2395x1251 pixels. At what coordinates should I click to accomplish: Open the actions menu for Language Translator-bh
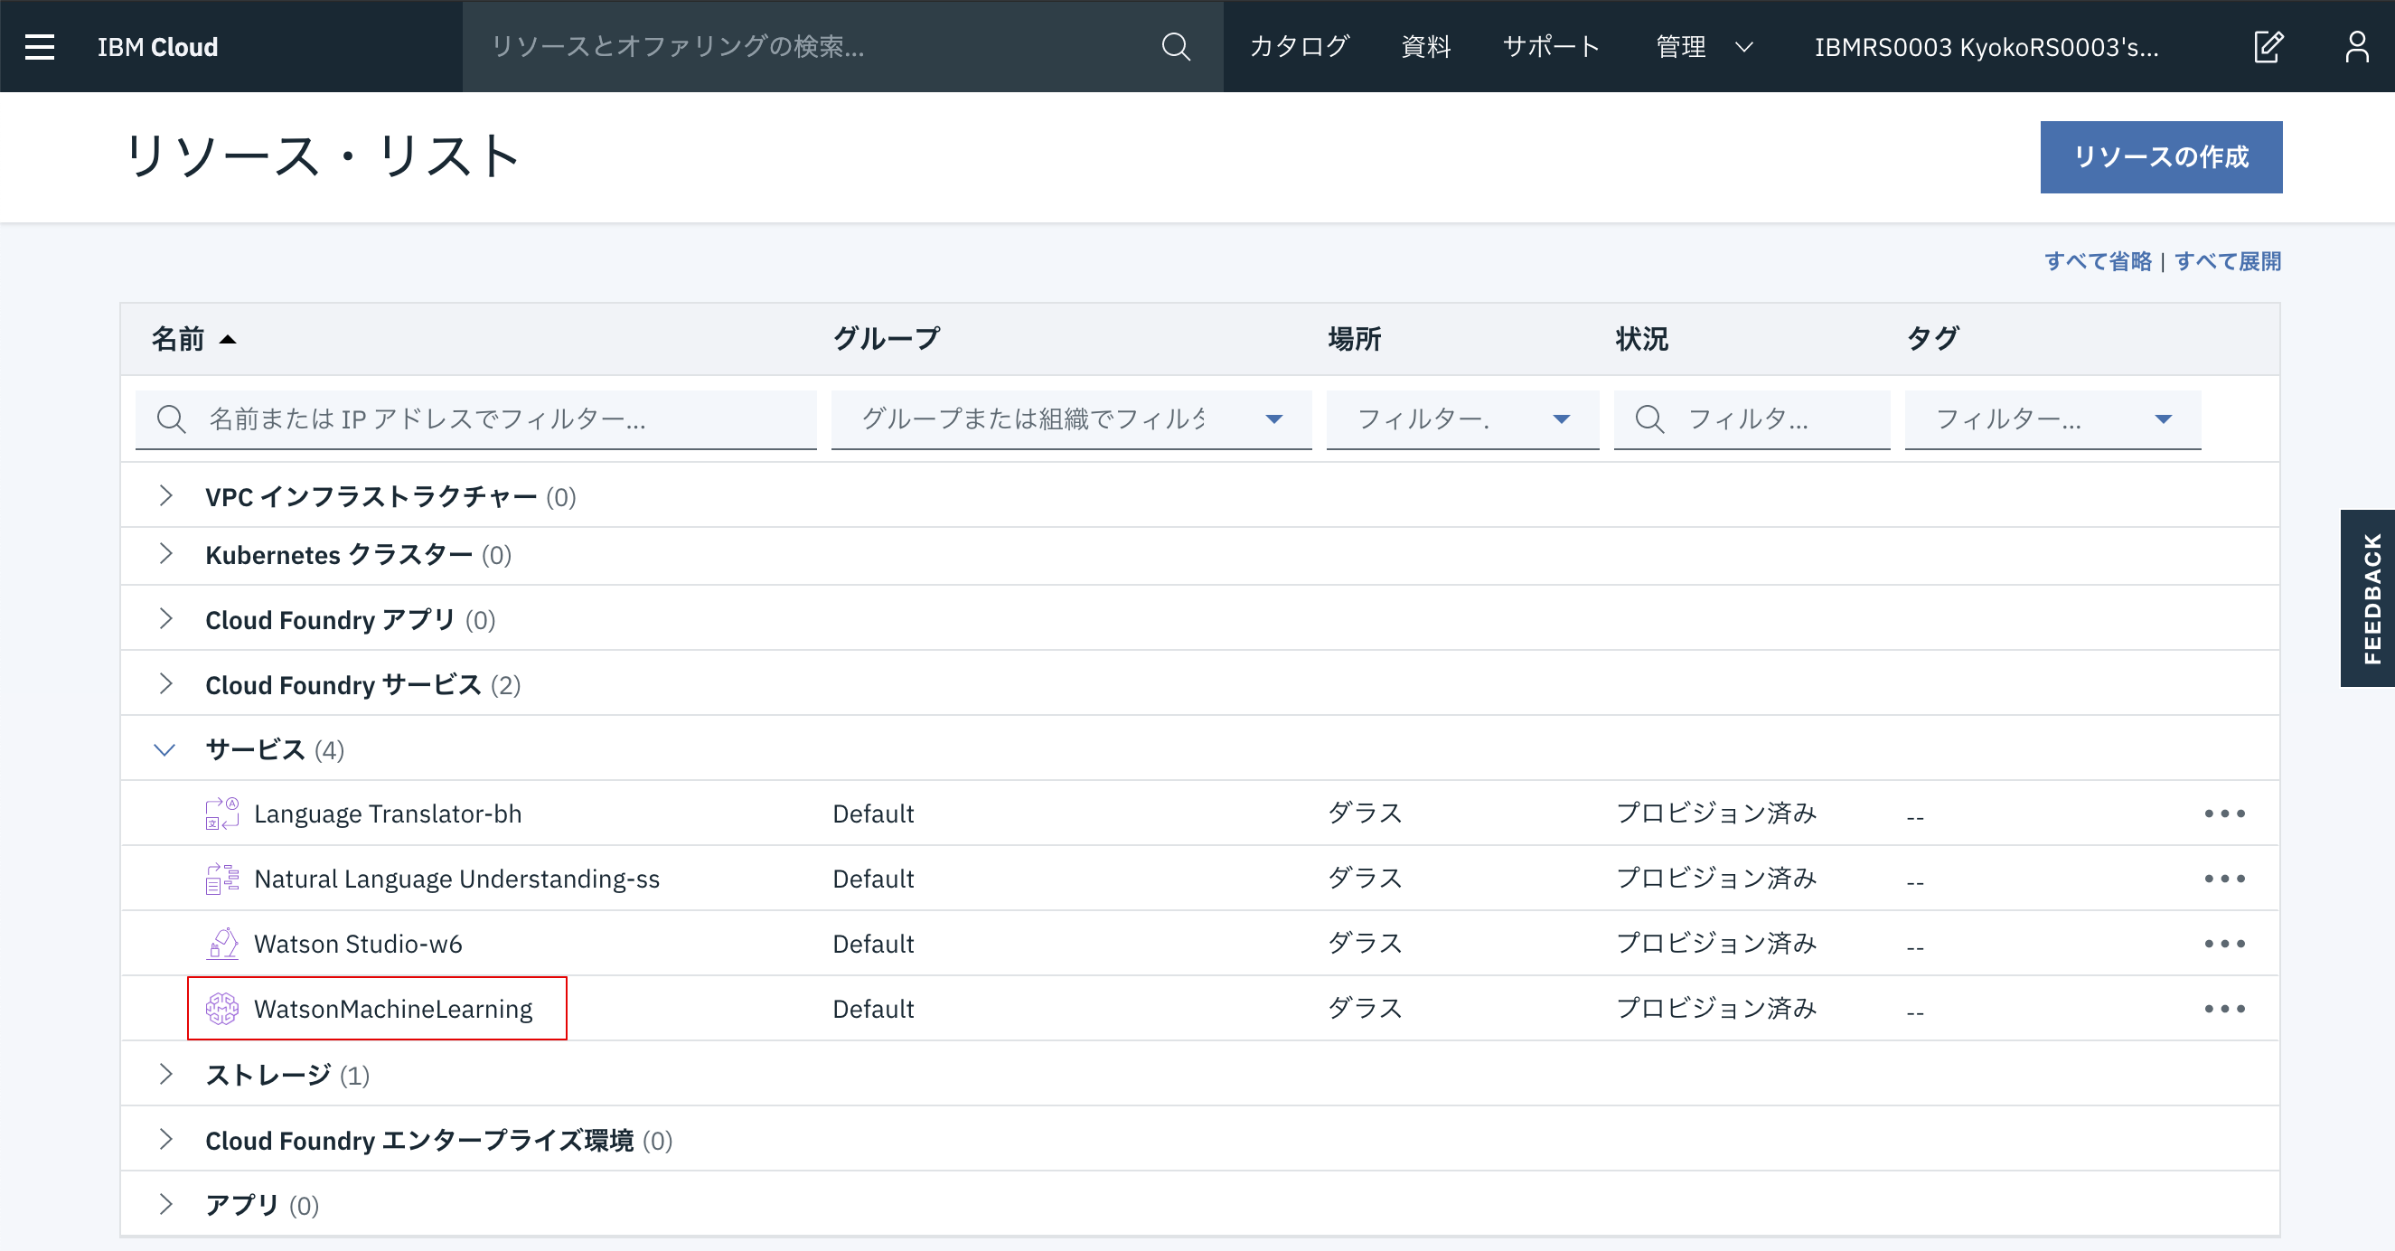pos(2225,814)
